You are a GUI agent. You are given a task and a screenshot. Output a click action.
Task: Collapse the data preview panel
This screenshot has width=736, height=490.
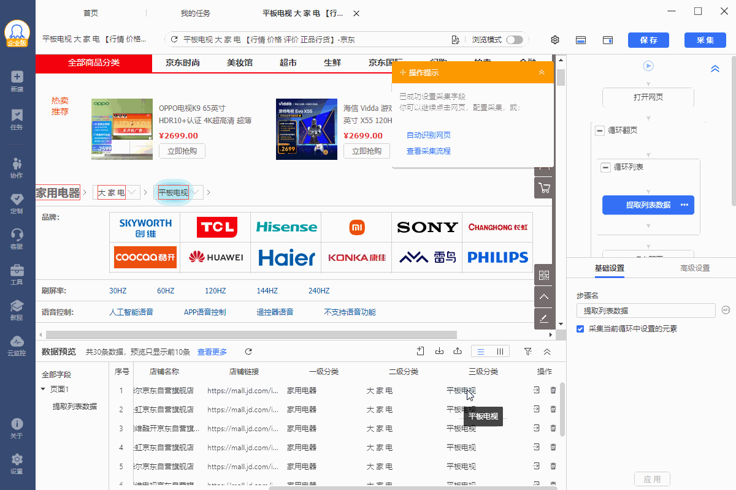pos(547,352)
